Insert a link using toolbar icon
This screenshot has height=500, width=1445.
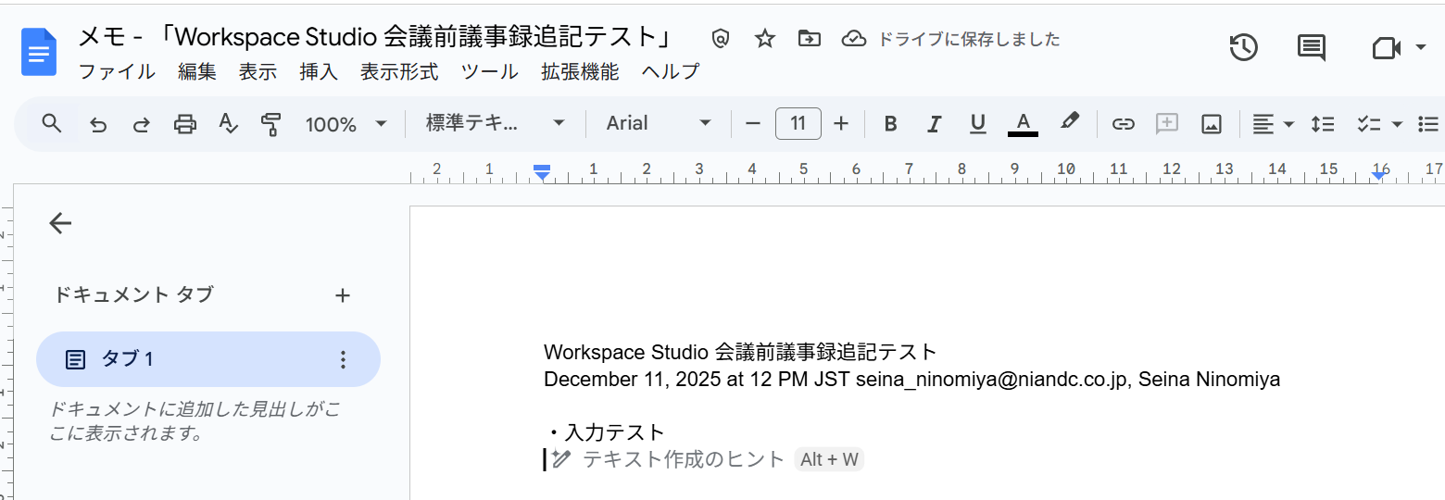tap(1123, 124)
